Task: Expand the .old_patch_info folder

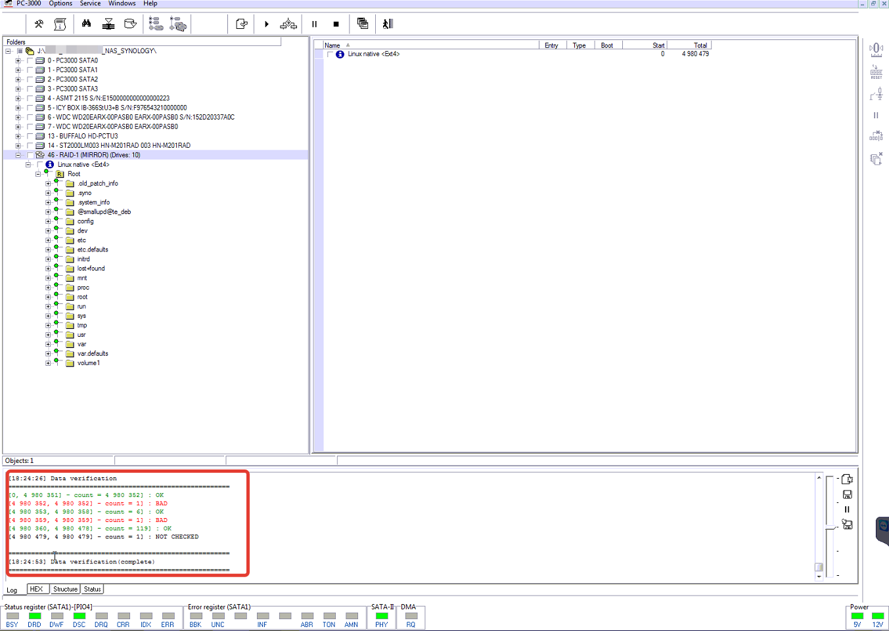Action: [48, 184]
